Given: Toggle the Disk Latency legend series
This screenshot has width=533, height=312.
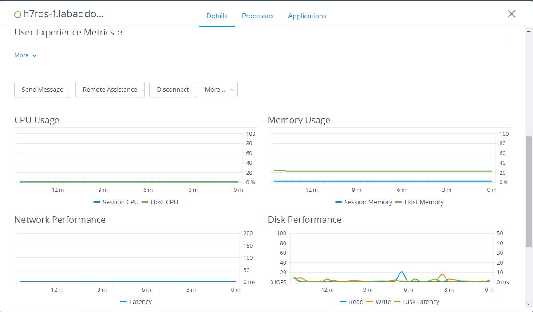Looking at the screenshot, I should 417,302.
